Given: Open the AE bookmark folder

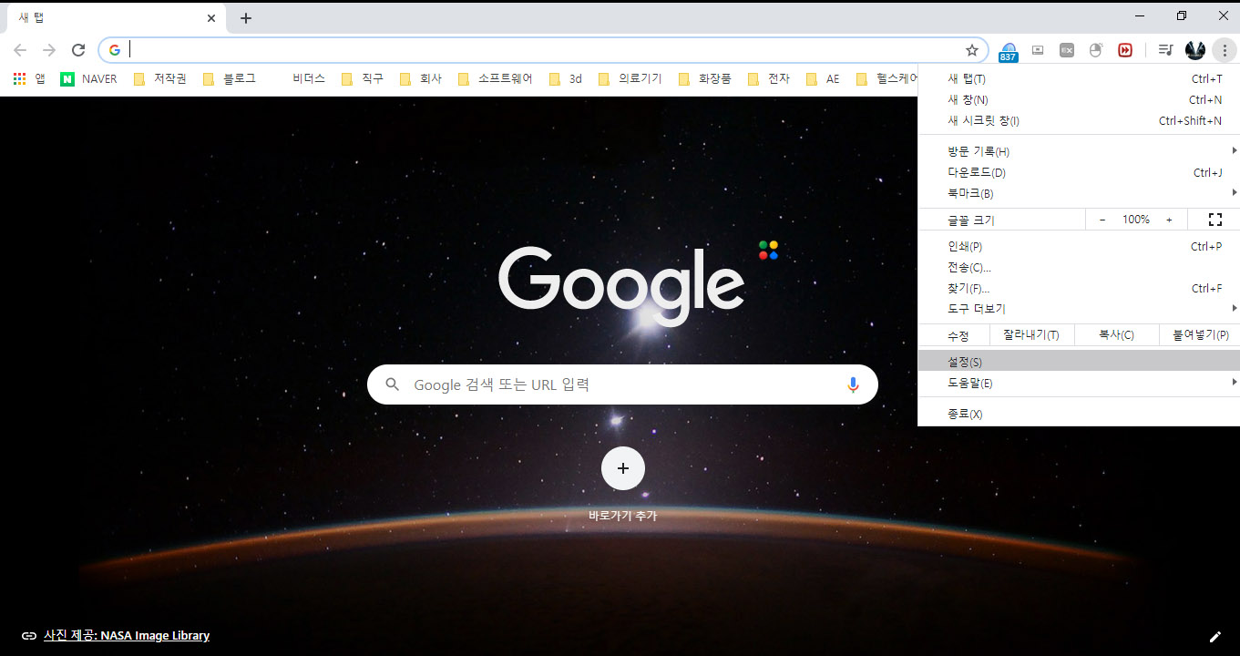Looking at the screenshot, I should coord(823,79).
